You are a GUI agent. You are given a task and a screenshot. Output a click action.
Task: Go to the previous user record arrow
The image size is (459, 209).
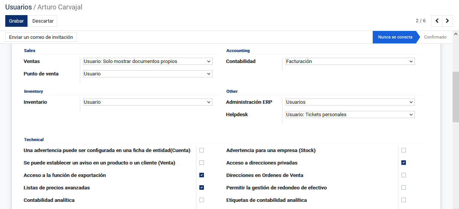pos(437,21)
